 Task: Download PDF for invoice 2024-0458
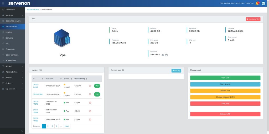tap(90, 86)
